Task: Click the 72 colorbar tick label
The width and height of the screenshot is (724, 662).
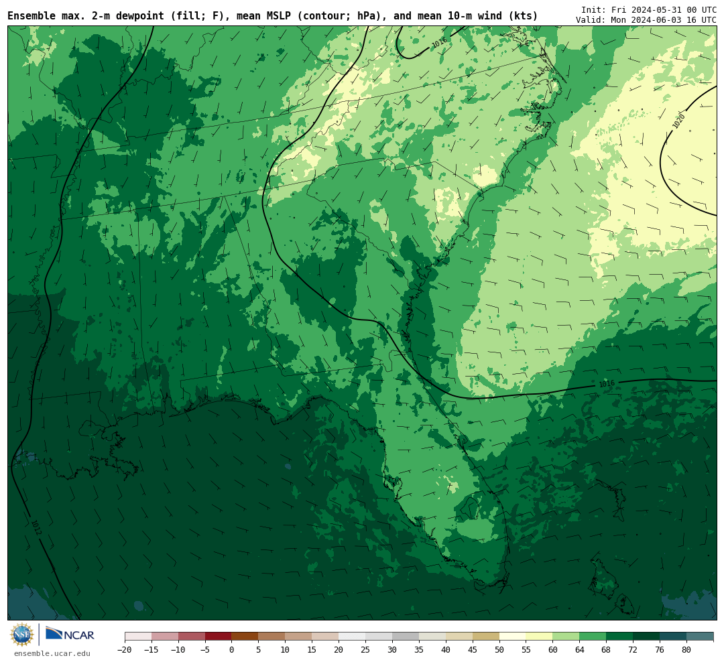Action: pos(633,650)
